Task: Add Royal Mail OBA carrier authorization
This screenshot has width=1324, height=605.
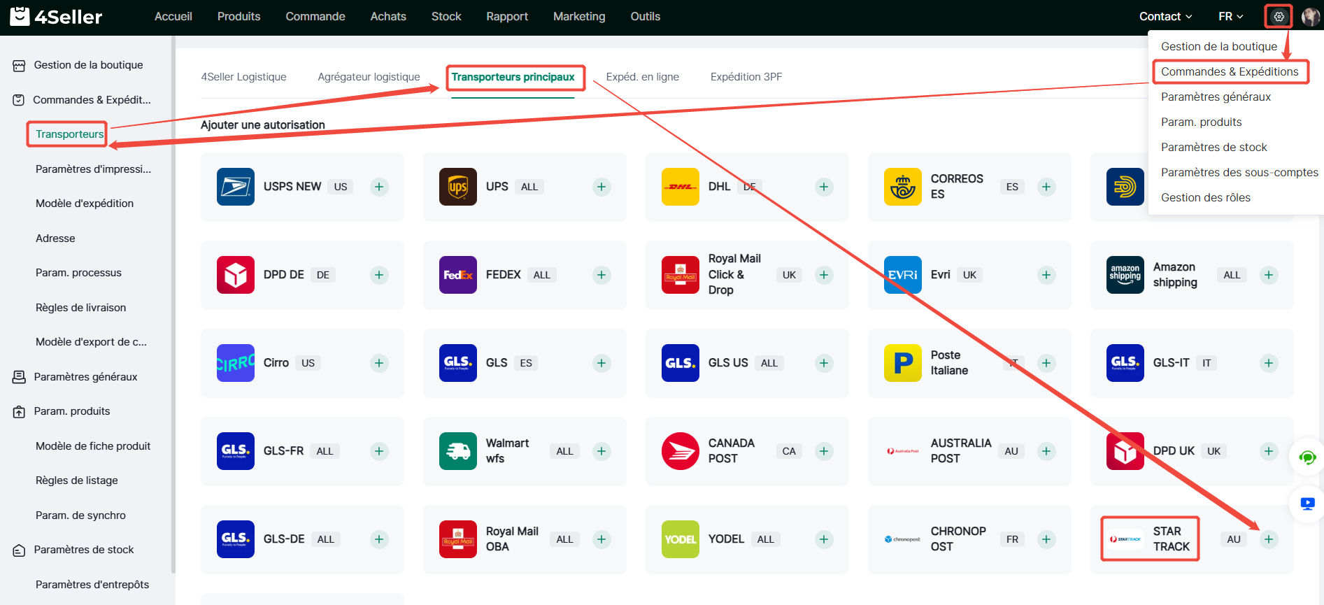Action: tap(602, 539)
